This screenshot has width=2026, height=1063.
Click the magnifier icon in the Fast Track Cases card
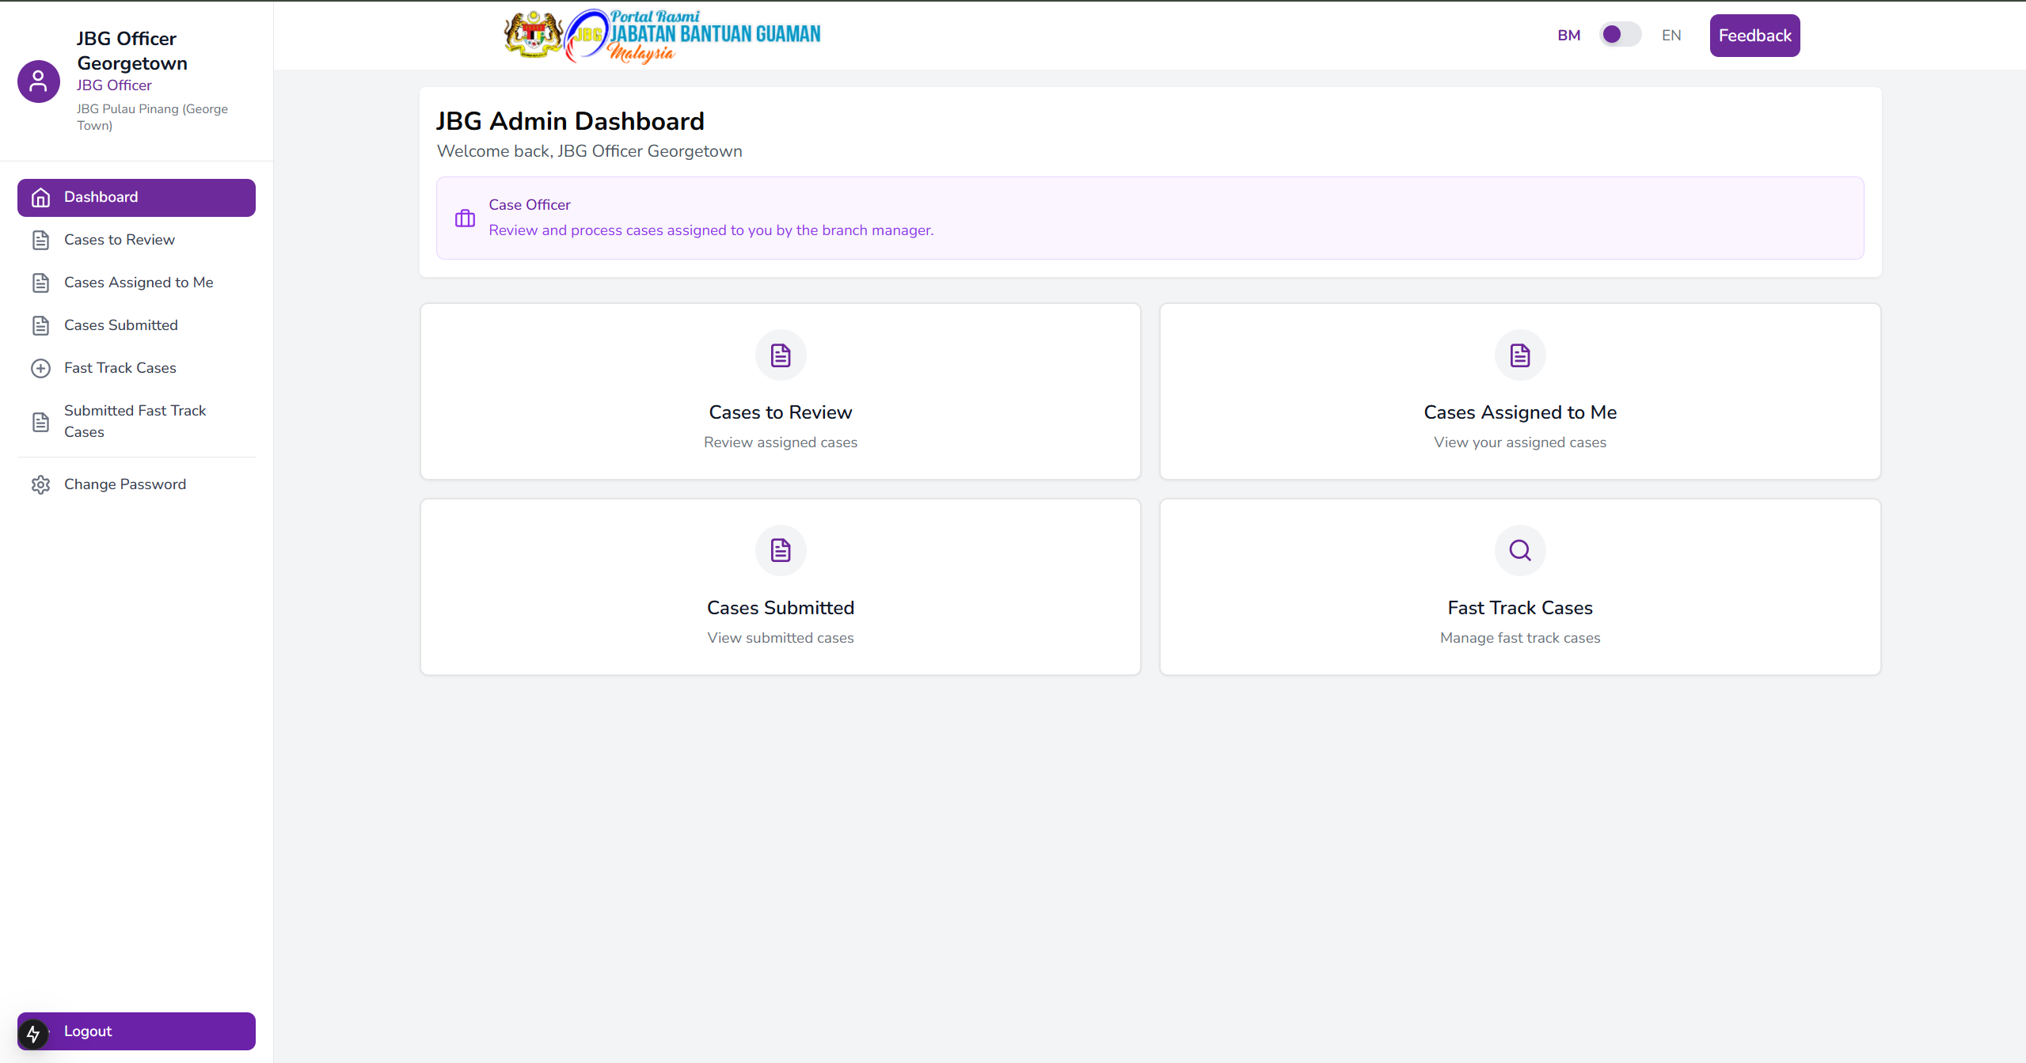(x=1519, y=550)
